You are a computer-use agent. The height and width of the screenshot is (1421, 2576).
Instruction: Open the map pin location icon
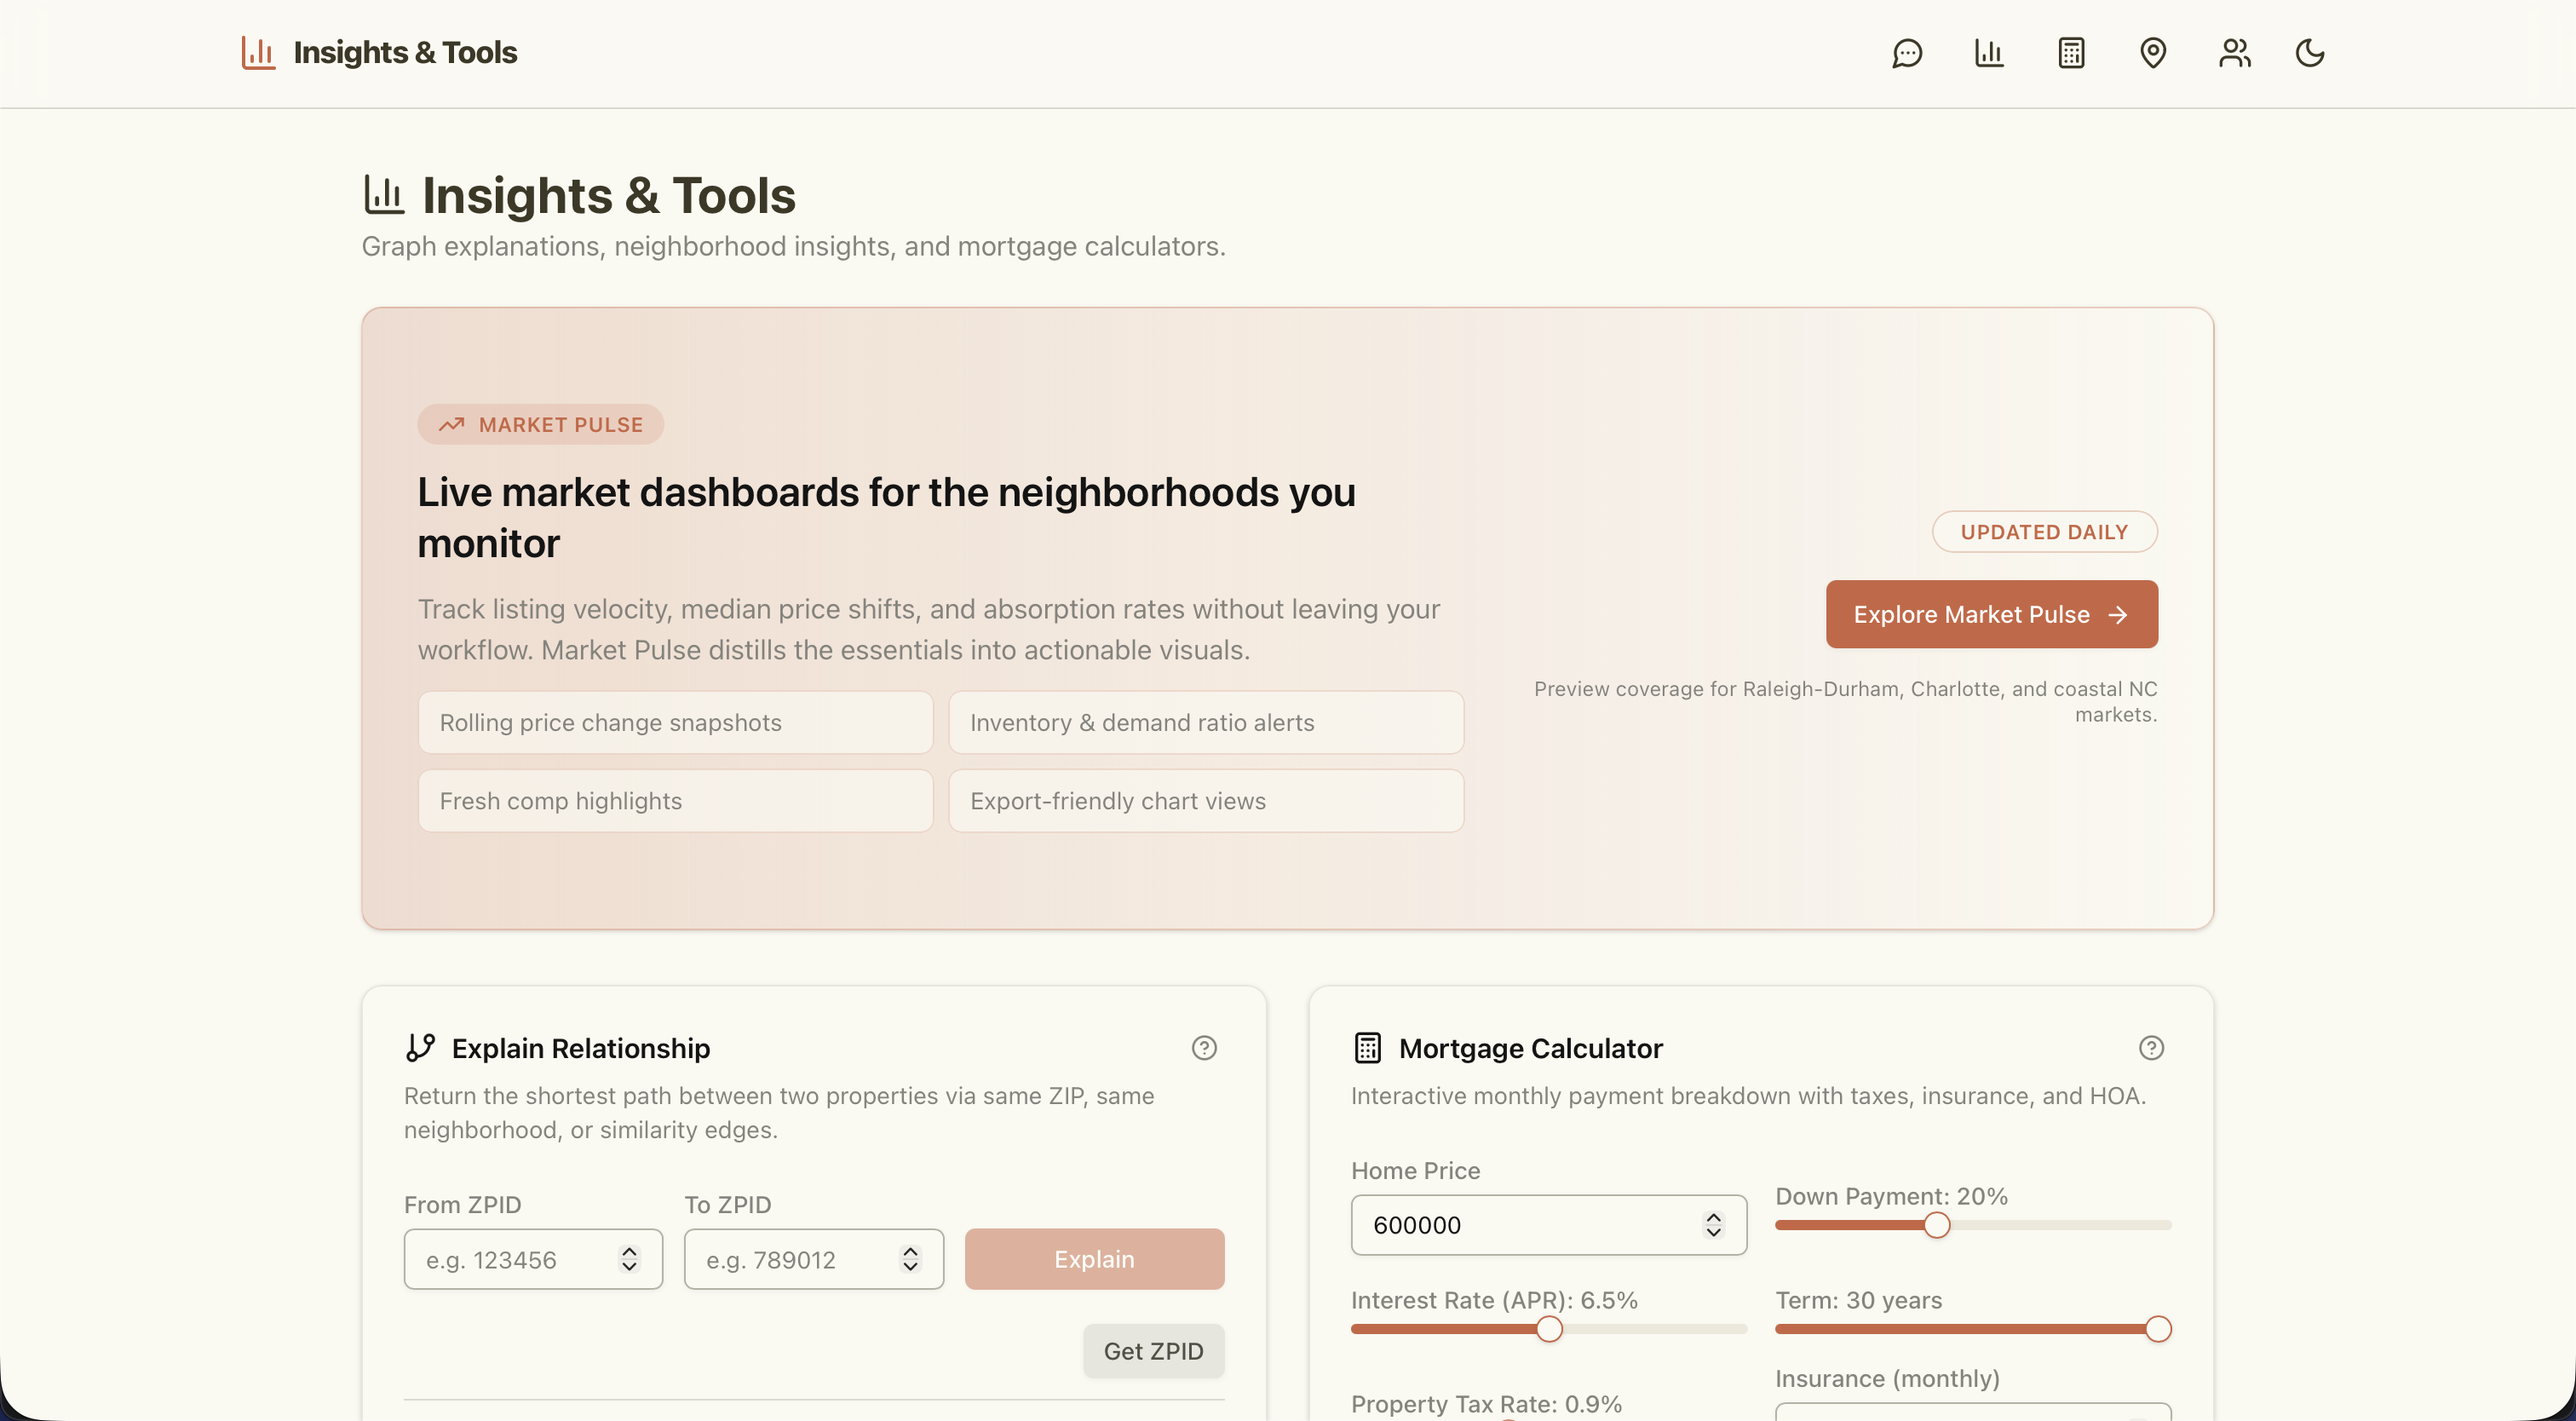coord(2153,53)
